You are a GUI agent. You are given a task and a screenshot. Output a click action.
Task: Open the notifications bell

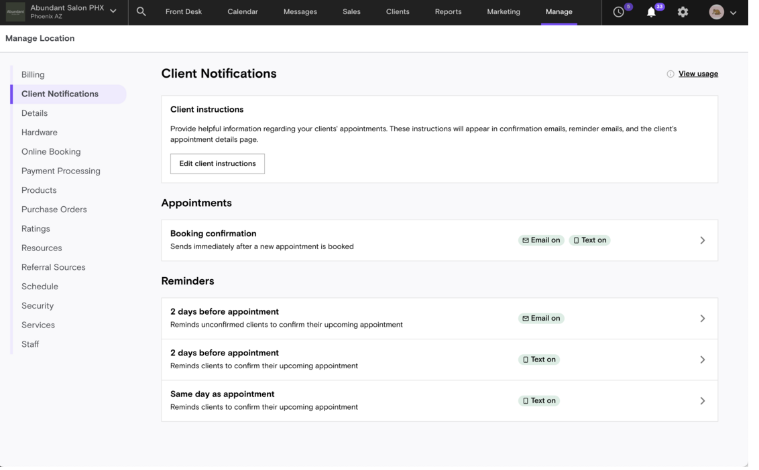[651, 12]
